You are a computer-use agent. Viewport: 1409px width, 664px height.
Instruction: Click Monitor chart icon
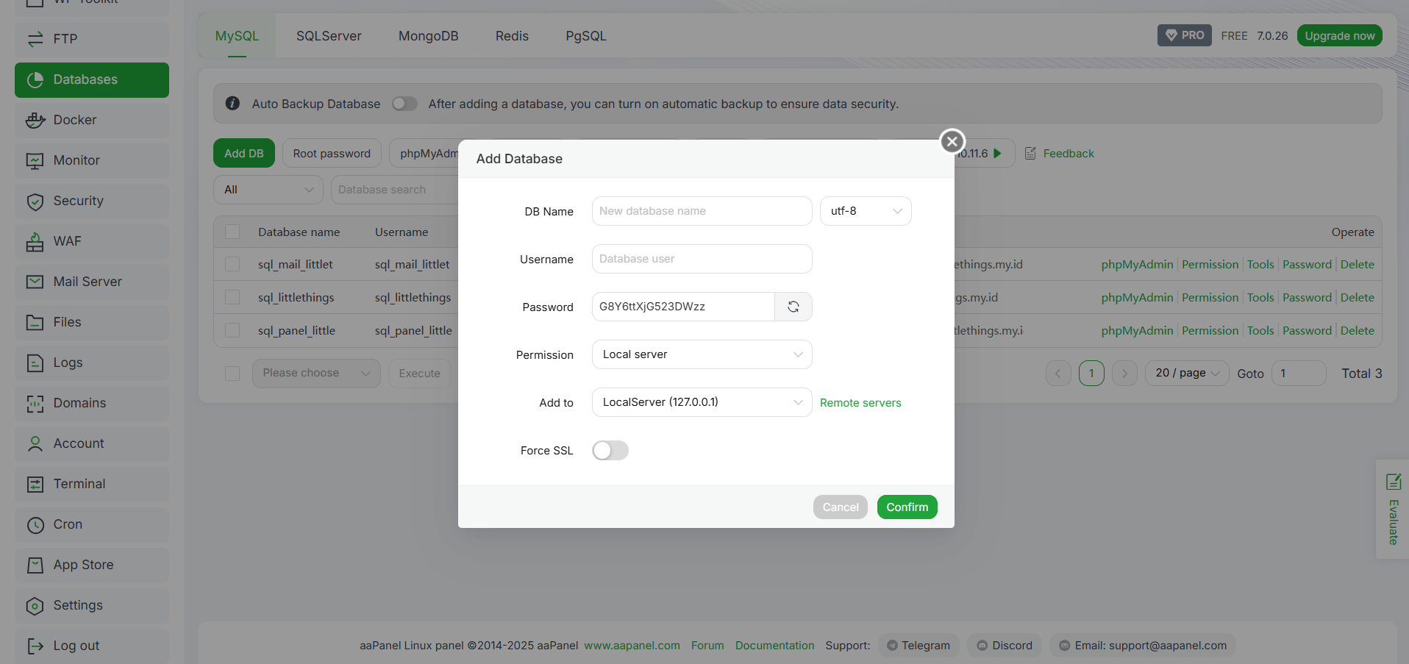tap(35, 160)
